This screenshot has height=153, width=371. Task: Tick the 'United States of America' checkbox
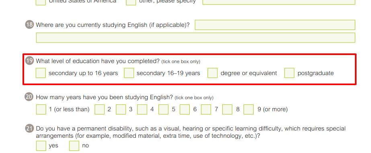click(41, 2)
